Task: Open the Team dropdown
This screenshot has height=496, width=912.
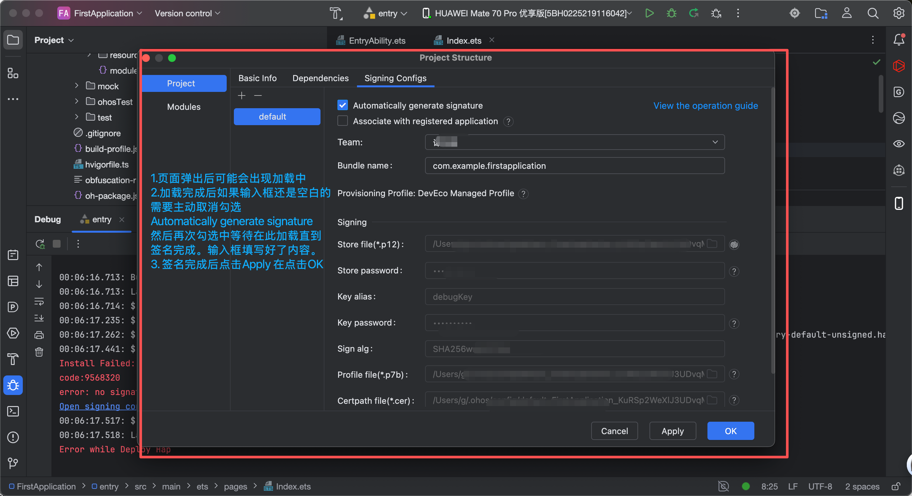Action: coord(574,142)
